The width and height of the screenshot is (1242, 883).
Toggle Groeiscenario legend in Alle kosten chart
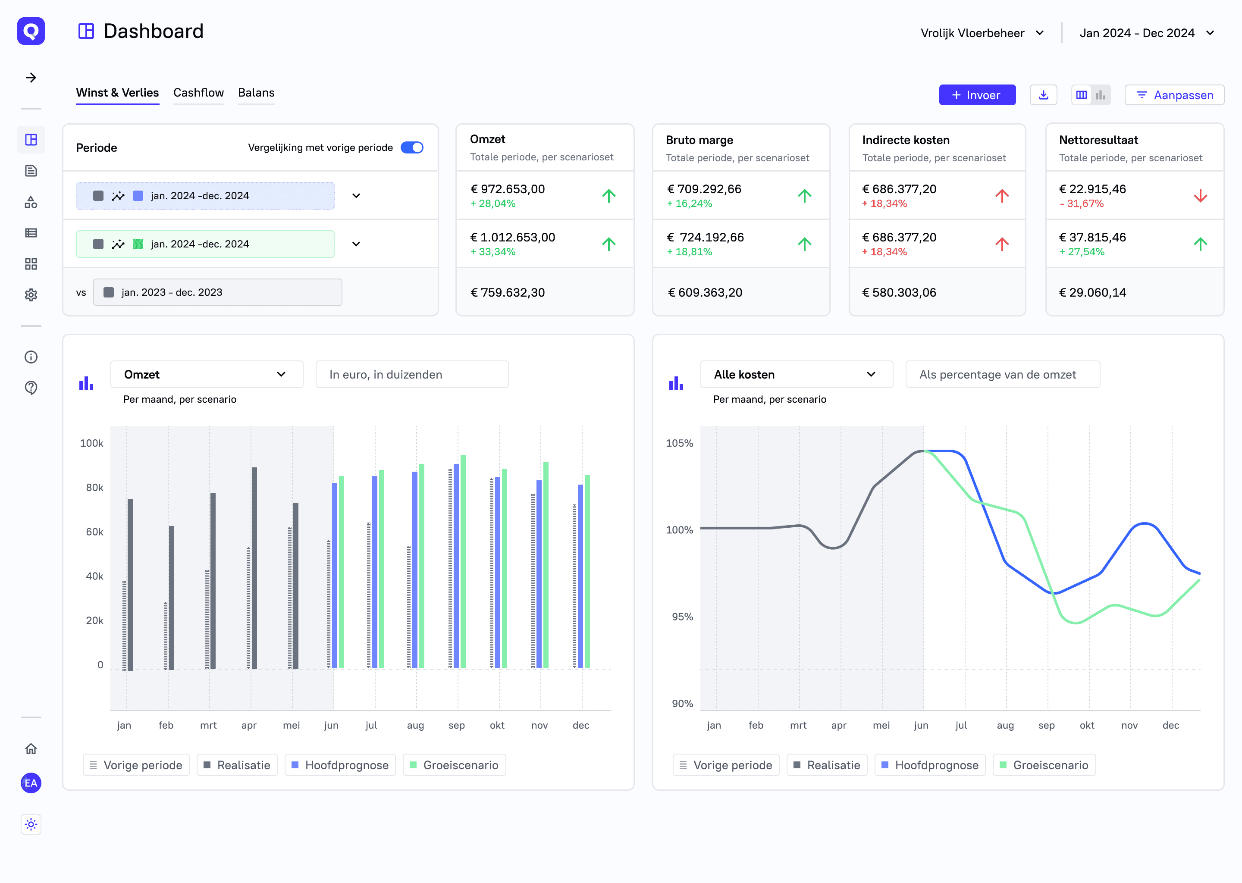pos(1044,765)
